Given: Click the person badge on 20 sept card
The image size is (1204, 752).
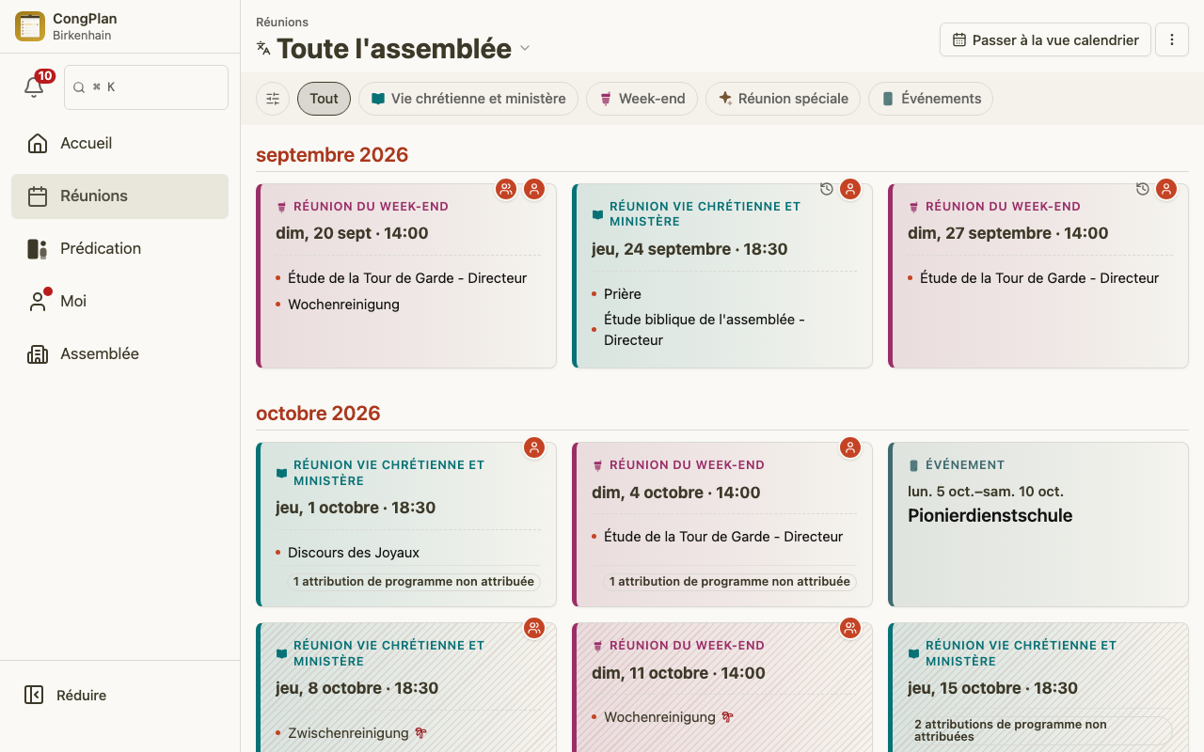Looking at the screenshot, I should (x=534, y=189).
